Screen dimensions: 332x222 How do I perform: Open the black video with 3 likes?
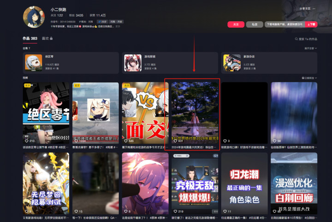244,113
